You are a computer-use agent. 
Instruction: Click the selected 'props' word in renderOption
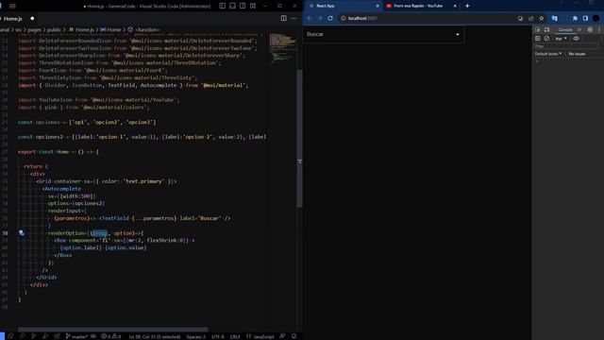100,233
